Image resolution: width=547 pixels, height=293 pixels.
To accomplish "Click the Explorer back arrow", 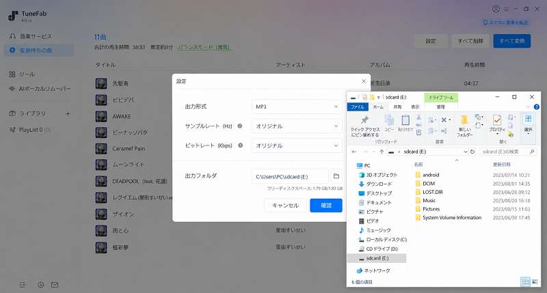I will pyautogui.click(x=354, y=152).
